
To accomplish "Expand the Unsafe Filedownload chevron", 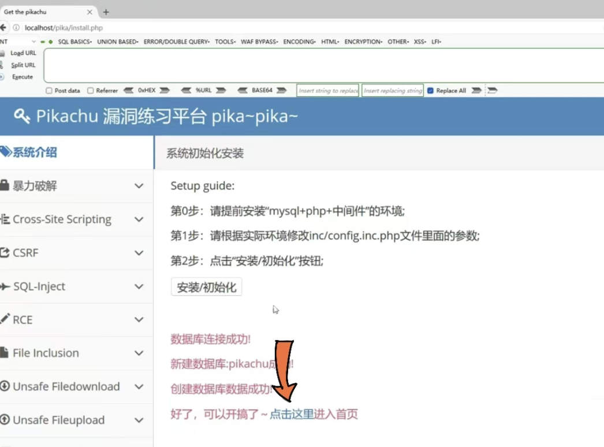I will coord(139,386).
